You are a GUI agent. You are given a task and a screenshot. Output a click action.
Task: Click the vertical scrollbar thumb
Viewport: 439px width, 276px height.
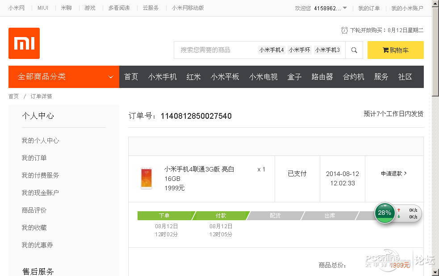coord(435,52)
